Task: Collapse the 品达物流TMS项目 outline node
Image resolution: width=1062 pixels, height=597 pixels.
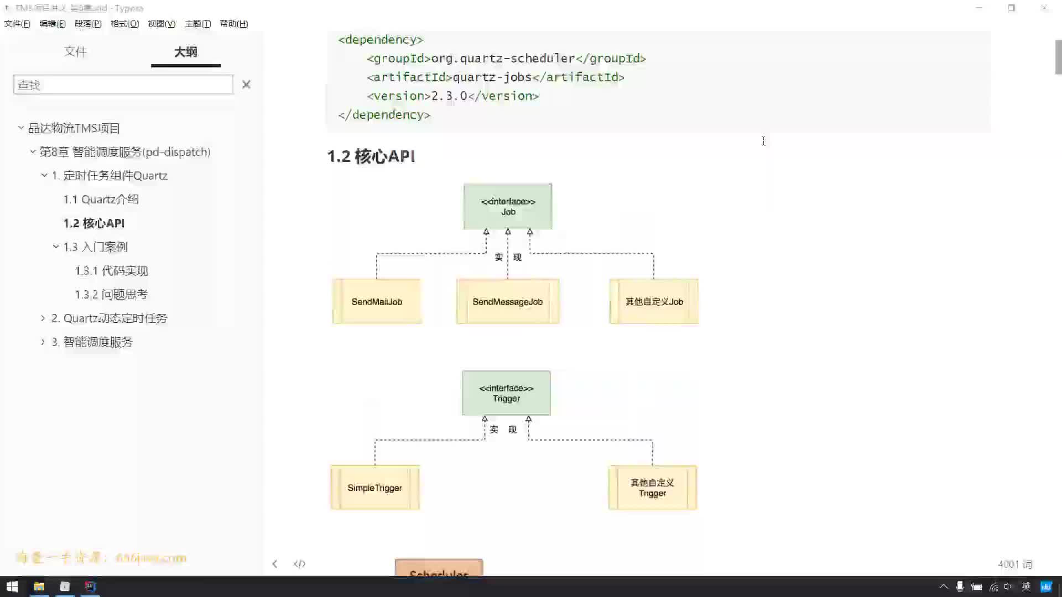Action: click(20, 128)
